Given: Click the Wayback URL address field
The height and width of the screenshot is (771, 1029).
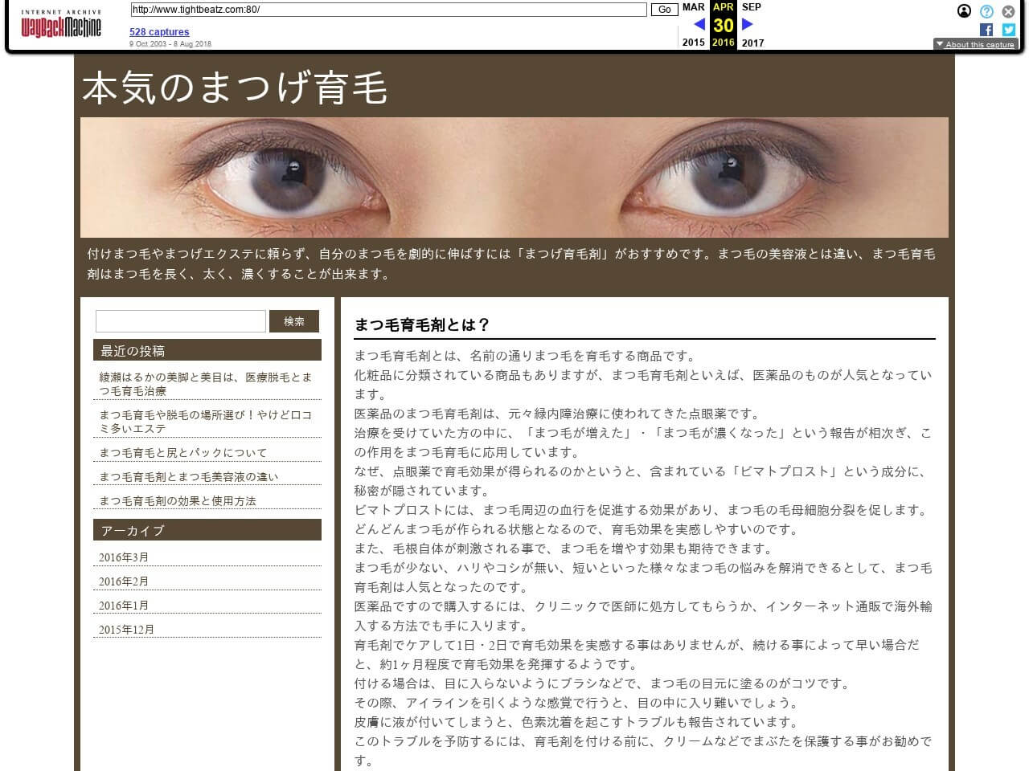Looking at the screenshot, I should click(388, 10).
